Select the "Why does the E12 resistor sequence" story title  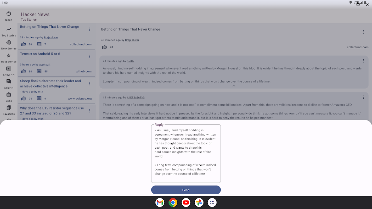coord(52,111)
